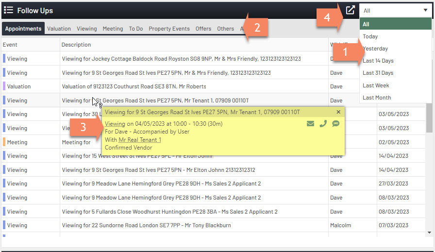The width and height of the screenshot is (435, 252).
Task: Select Today from date filter list
Action: pos(370,36)
